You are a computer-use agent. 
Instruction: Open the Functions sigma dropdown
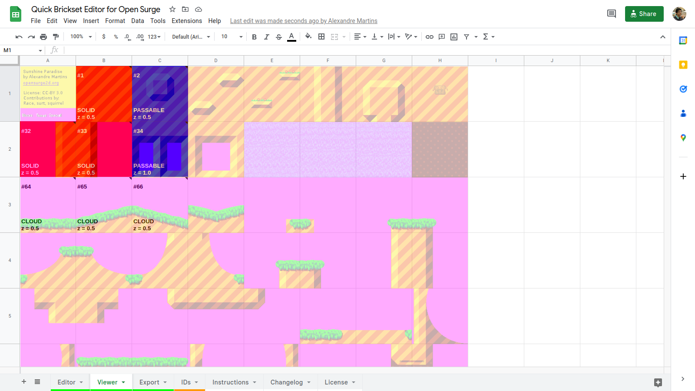point(489,37)
